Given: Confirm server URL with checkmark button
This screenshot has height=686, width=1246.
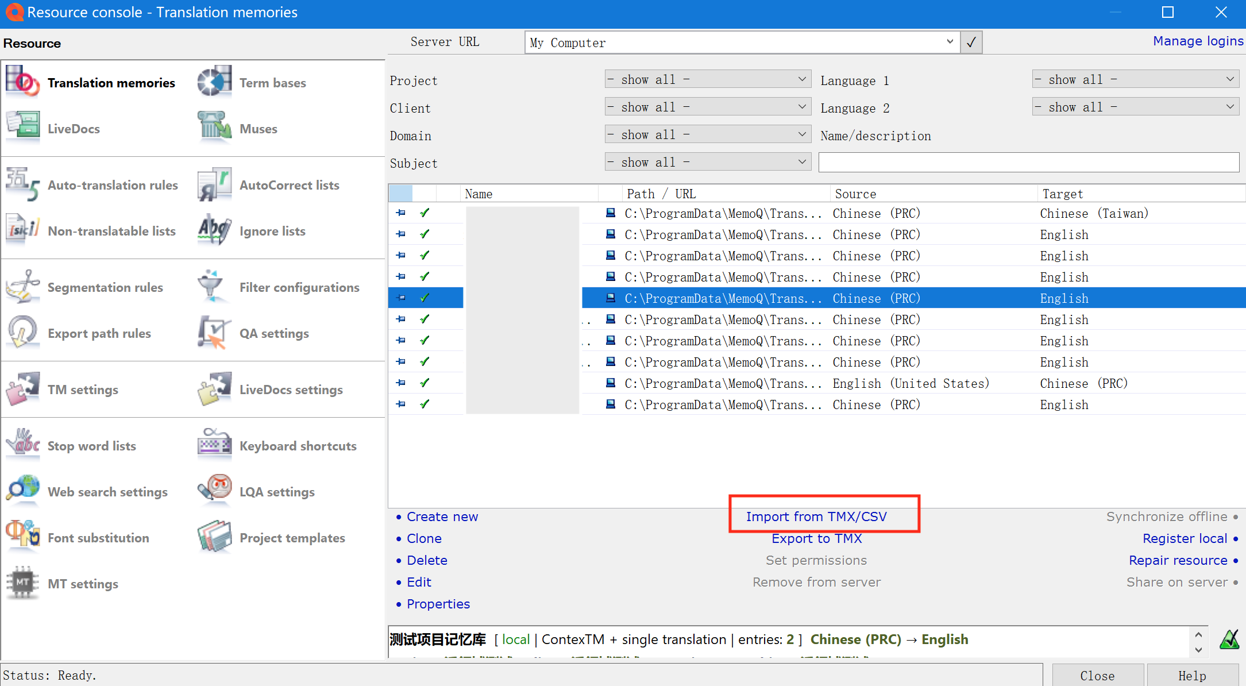Looking at the screenshot, I should 971,43.
